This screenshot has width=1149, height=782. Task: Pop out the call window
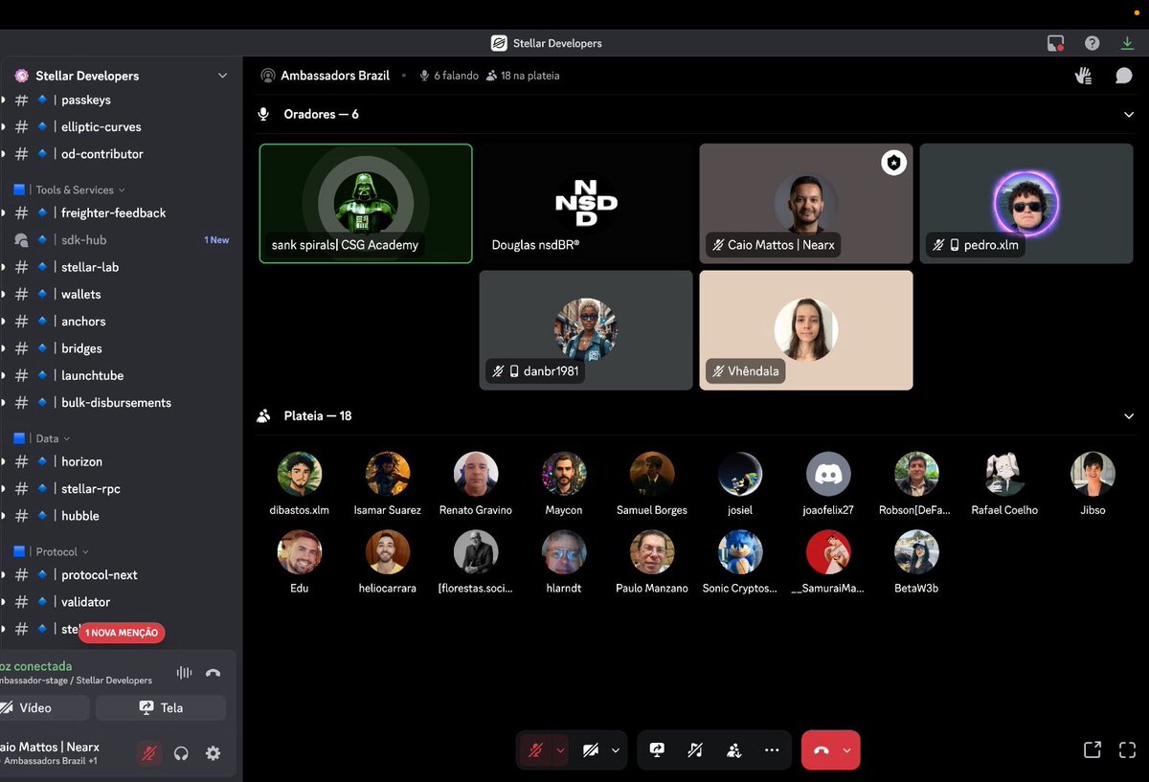point(1092,750)
